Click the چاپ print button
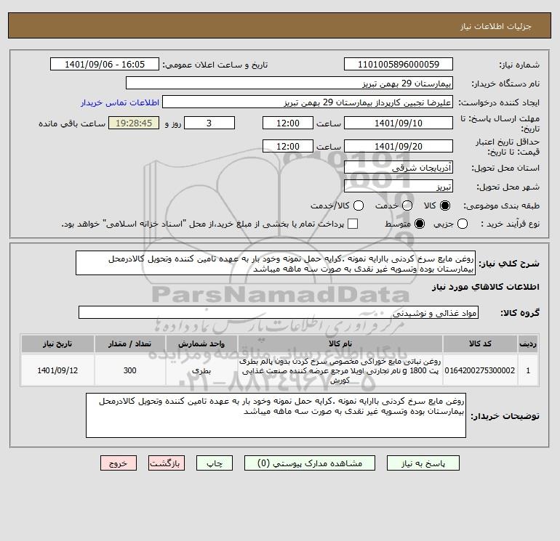560x541 pixels. coord(215,463)
